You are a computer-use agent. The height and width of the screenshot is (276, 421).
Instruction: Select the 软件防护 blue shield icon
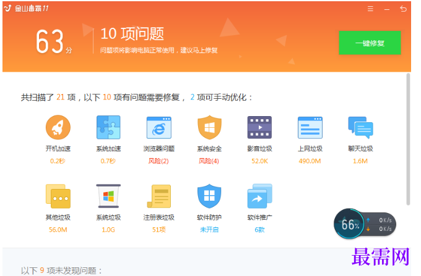click(209, 196)
